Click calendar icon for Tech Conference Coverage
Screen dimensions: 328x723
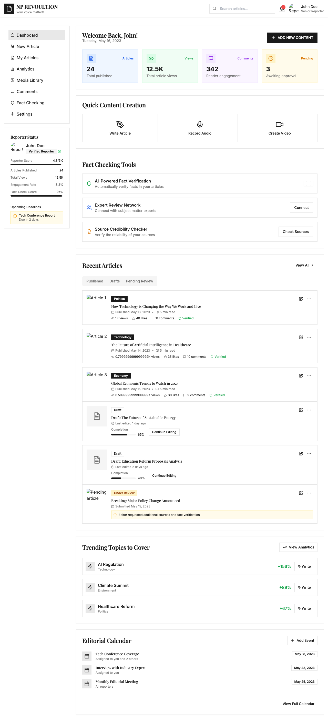click(x=87, y=656)
